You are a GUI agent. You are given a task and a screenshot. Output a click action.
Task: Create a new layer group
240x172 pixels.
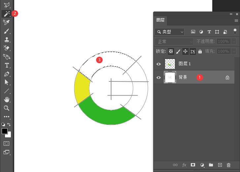[211, 165]
